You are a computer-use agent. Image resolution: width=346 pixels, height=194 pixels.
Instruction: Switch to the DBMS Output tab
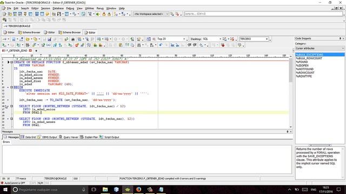coord(47,137)
